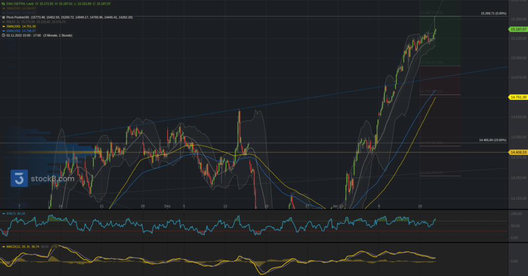528x276 pixels.
Task: Click the green 15.187,07 current price tag
Action: click(517, 30)
